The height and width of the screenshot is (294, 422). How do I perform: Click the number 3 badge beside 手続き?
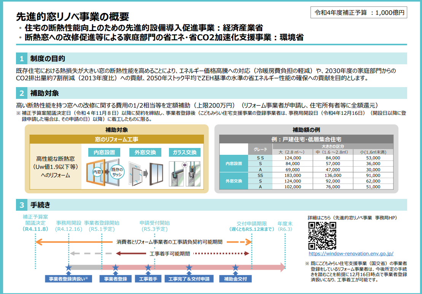(22, 205)
